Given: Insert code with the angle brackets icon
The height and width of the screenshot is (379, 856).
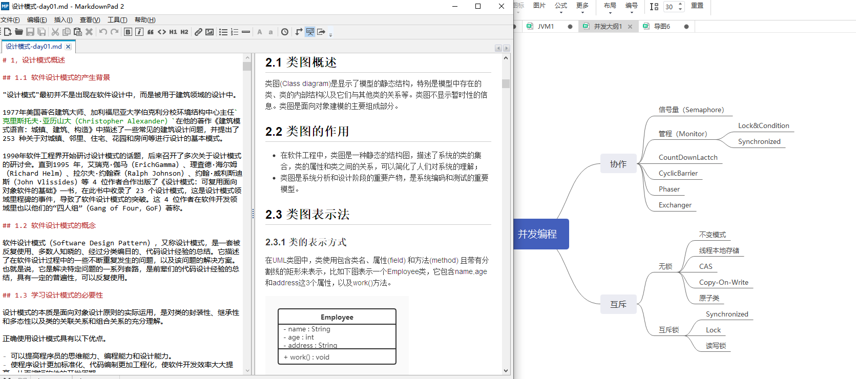Looking at the screenshot, I should pyautogui.click(x=162, y=32).
